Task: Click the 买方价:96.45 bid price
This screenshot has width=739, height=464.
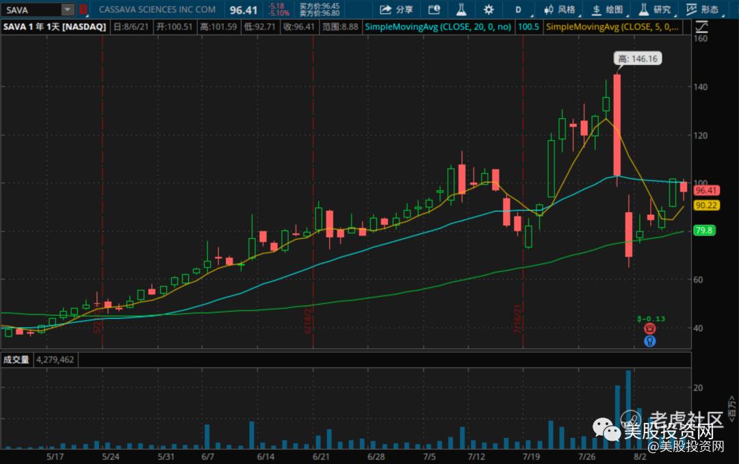Action: [320, 6]
